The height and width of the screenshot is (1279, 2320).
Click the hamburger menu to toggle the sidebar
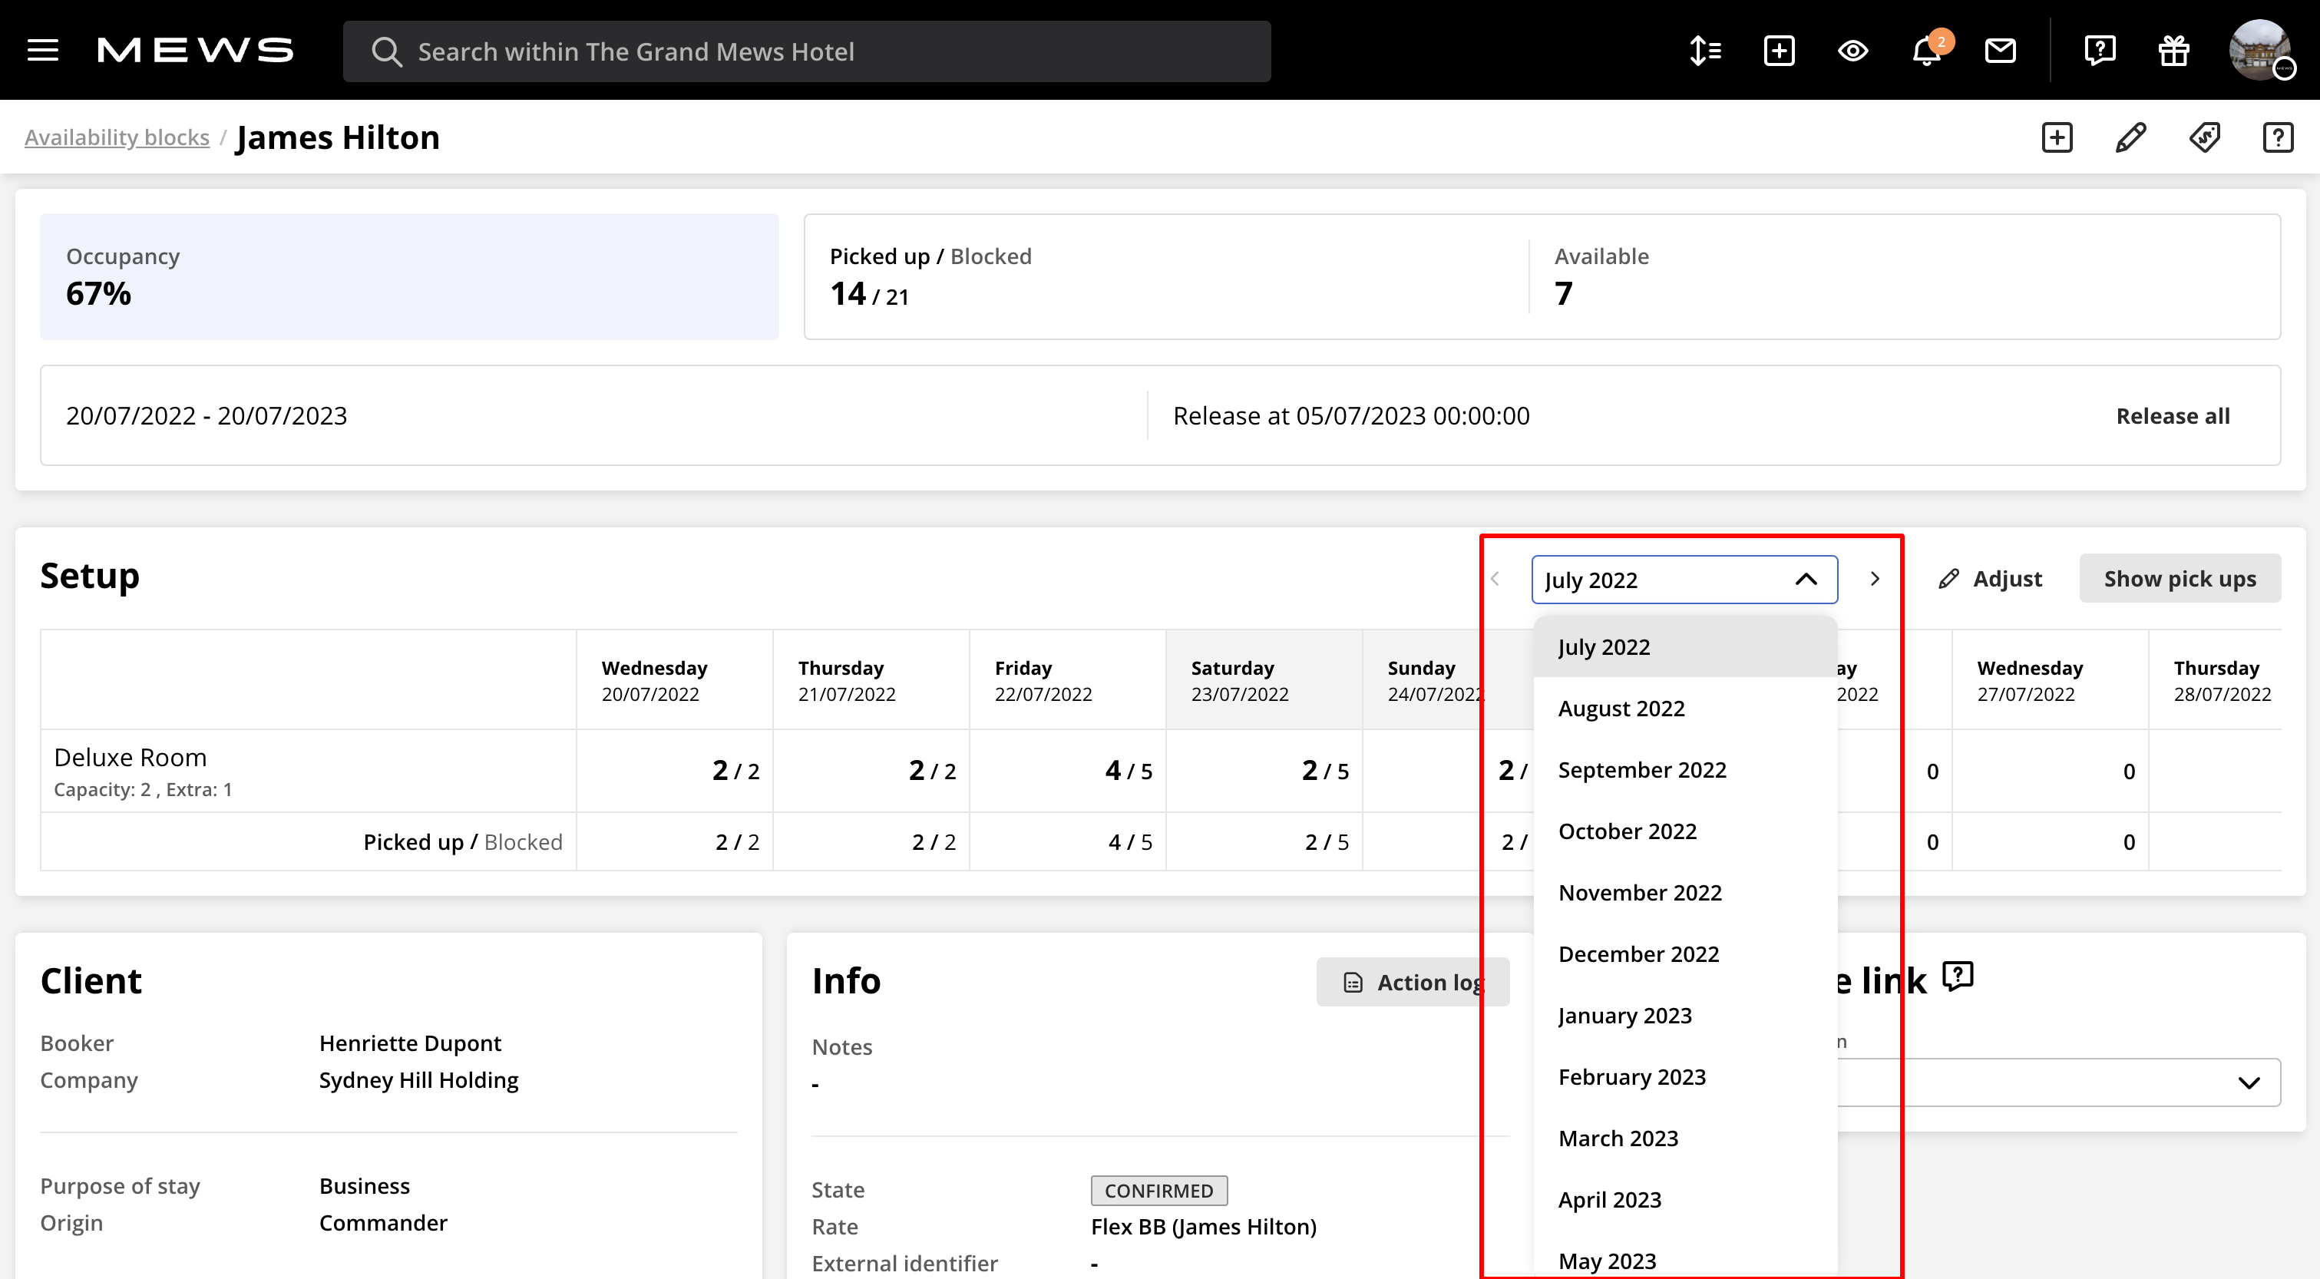click(41, 51)
